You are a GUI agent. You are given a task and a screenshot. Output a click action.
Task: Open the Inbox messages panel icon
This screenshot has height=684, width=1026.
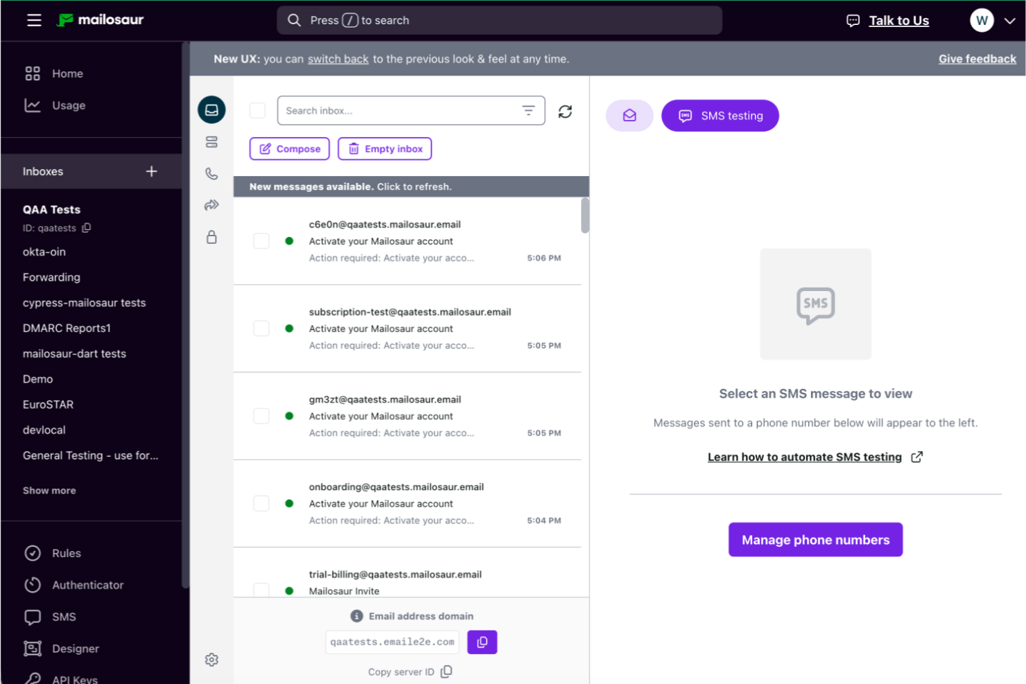(211, 109)
